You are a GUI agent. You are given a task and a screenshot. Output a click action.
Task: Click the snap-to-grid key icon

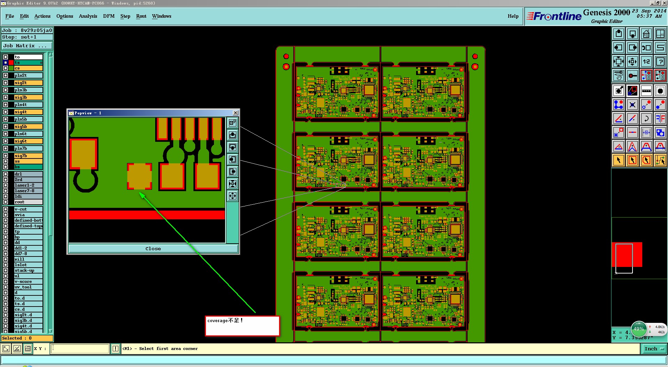click(633, 75)
